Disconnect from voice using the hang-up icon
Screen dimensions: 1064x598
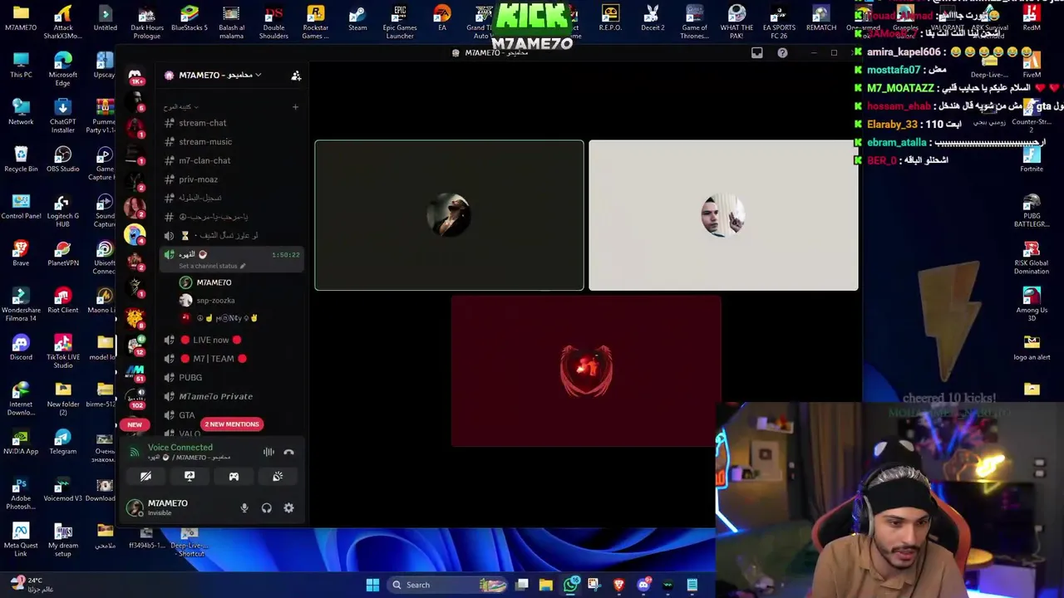click(288, 452)
